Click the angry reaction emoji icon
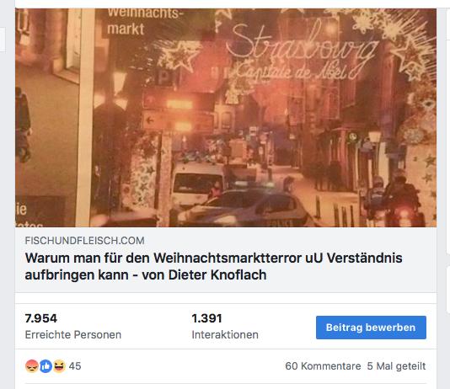The width and height of the screenshot is (450, 389). pos(32,366)
